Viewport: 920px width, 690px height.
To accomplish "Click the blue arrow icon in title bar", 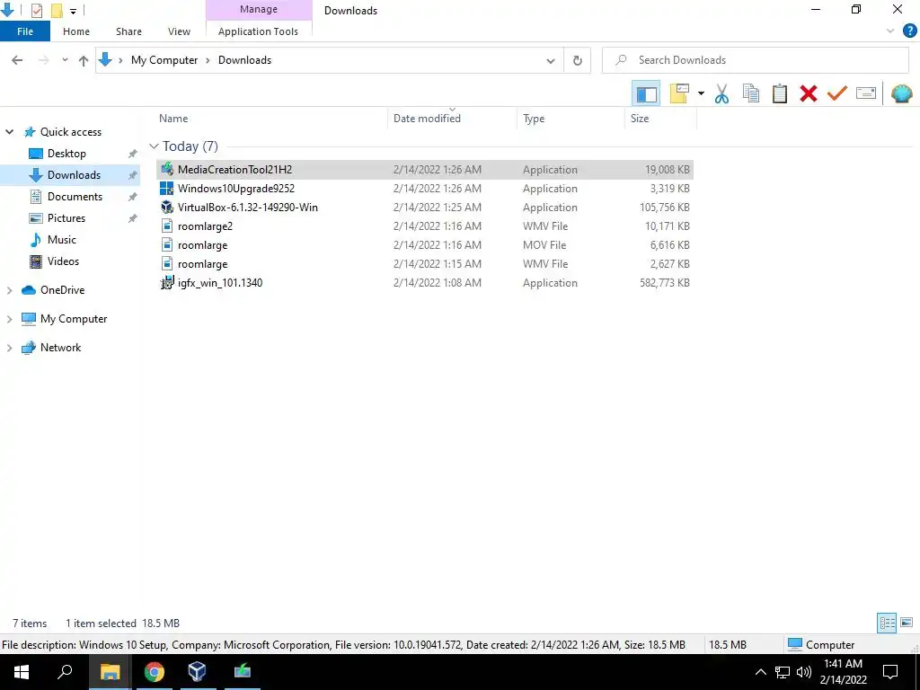I will pos(7,10).
